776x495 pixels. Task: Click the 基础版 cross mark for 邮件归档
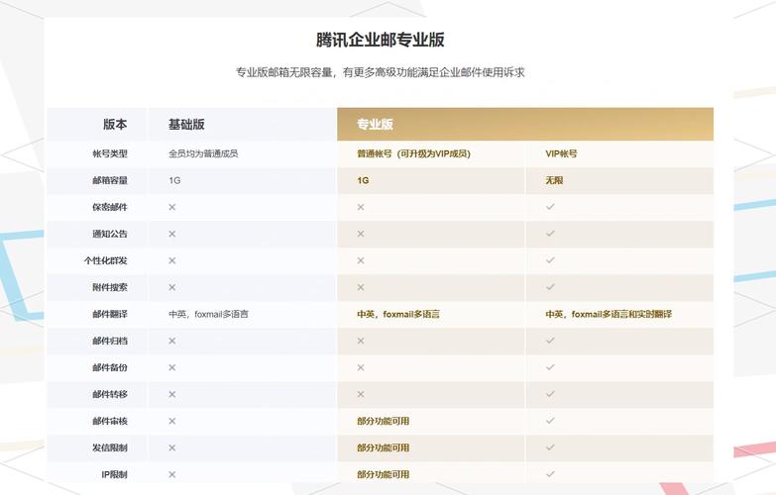tap(172, 341)
